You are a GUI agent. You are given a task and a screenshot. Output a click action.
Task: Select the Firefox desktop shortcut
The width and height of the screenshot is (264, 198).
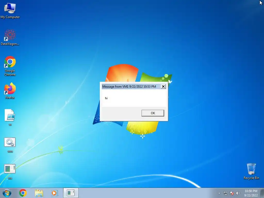tap(10, 90)
